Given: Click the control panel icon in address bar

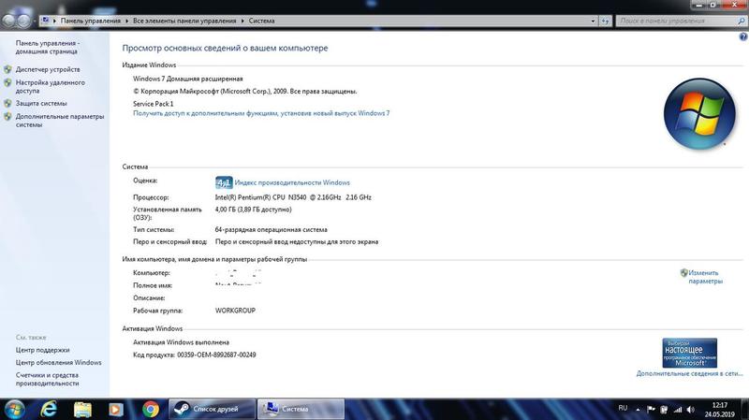Looking at the screenshot, I should click(x=45, y=21).
